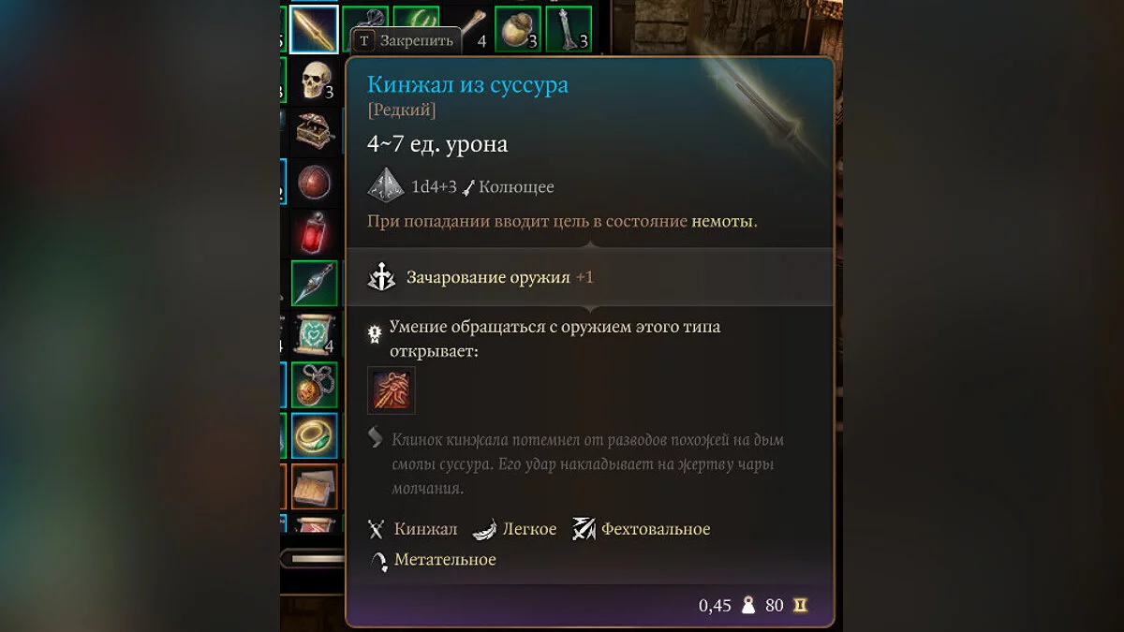Viewport: 1124px width, 632px height.
Task: Click the candlestick item stack
Action: click(568, 29)
